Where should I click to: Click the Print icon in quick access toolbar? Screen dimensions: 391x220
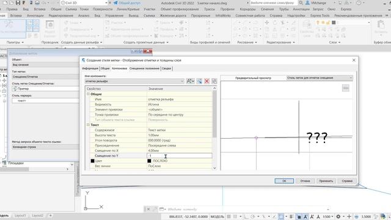[37, 2]
